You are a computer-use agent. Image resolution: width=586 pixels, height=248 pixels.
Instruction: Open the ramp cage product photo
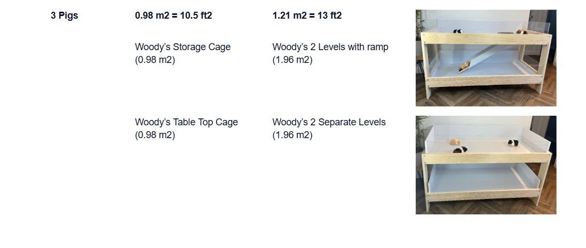tap(486, 58)
